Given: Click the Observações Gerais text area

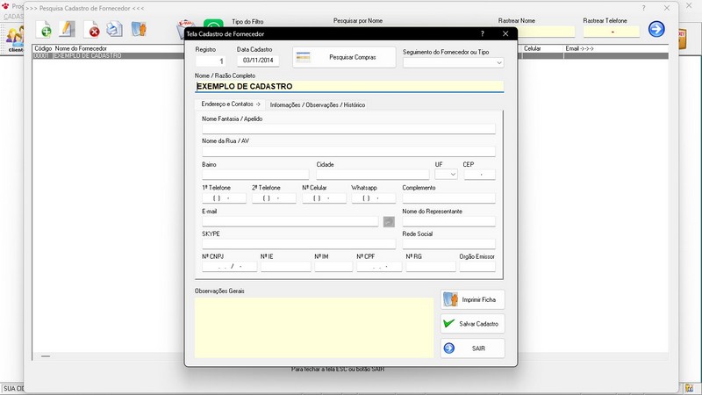Looking at the screenshot, I should pyautogui.click(x=314, y=327).
